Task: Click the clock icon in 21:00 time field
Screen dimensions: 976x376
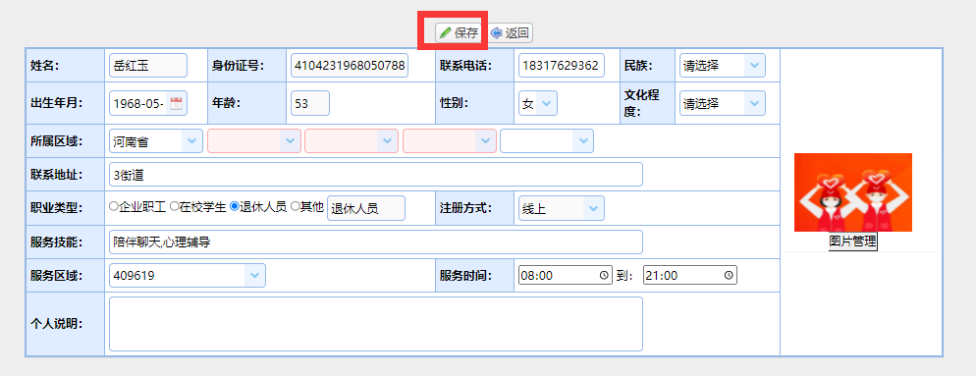Action: pyautogui.click(x=729, y=275)
